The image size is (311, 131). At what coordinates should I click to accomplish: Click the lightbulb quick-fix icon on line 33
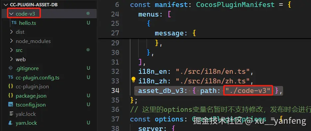click(x=134, y=80)
